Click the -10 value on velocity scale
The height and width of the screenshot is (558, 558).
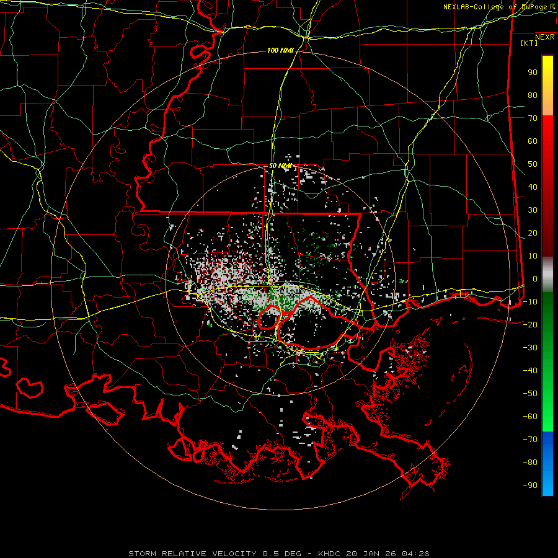coord(530,302)
